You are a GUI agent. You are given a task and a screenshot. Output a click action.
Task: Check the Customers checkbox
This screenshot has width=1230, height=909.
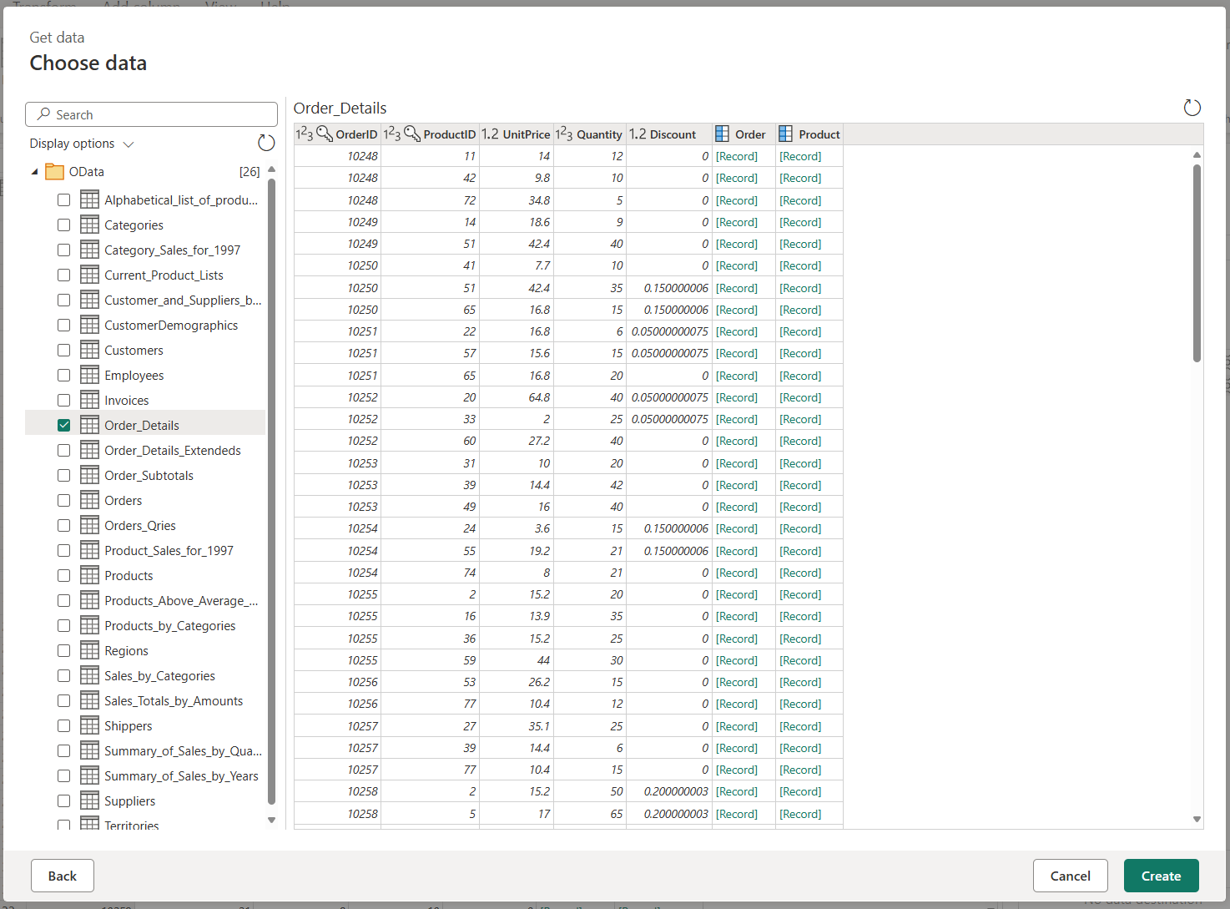pos(63,350)
